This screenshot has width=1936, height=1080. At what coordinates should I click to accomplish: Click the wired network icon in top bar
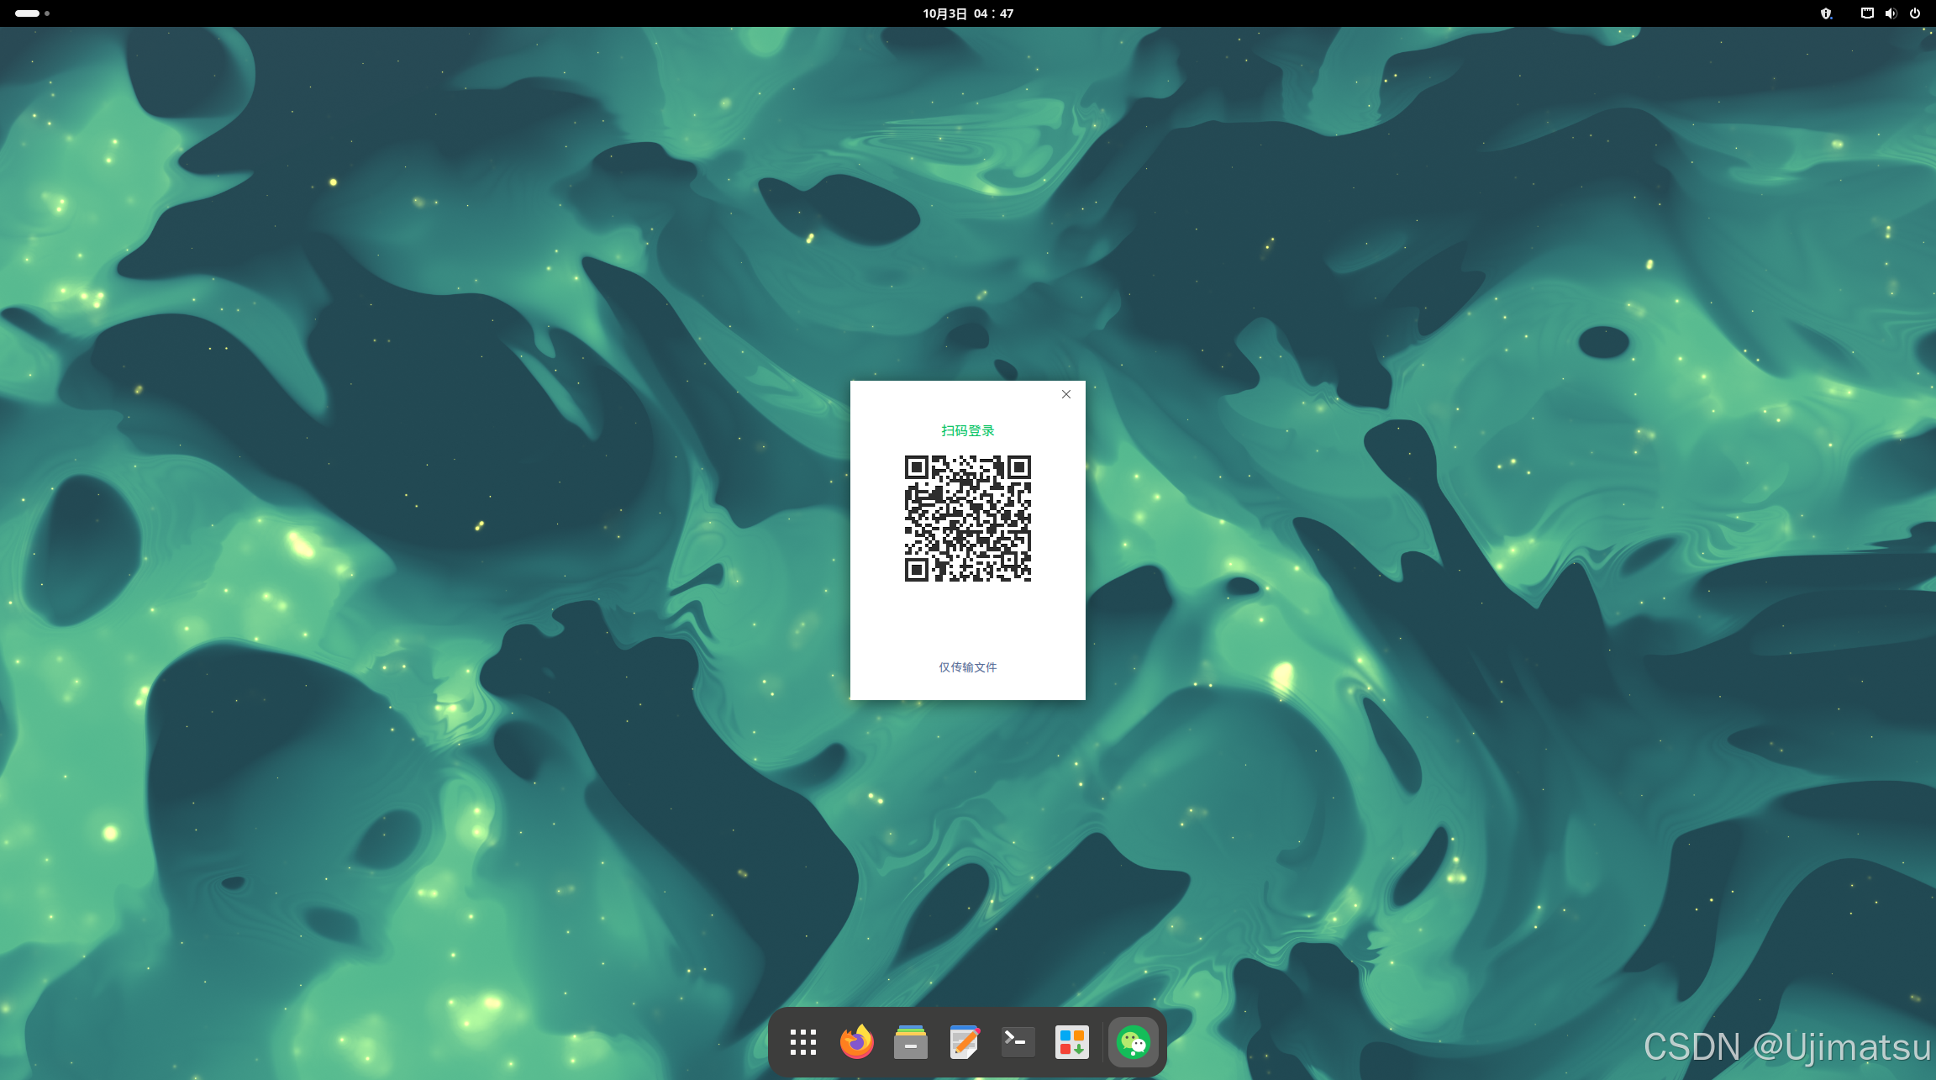pyautogui.click(x=1866, y=13)
